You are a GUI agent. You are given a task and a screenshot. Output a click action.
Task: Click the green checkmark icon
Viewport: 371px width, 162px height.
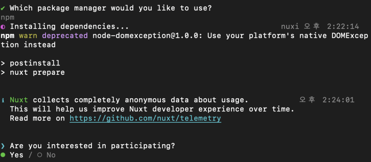(x=3, y=8)
